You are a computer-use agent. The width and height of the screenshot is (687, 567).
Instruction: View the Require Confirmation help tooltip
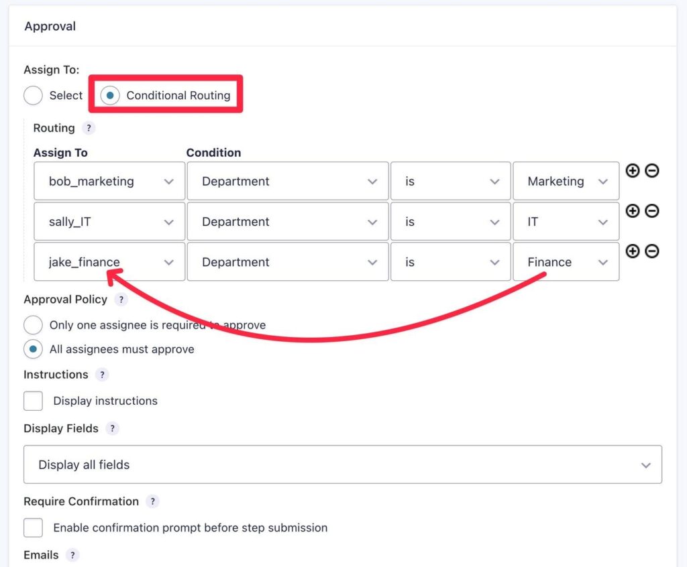[x=152, y=501]
